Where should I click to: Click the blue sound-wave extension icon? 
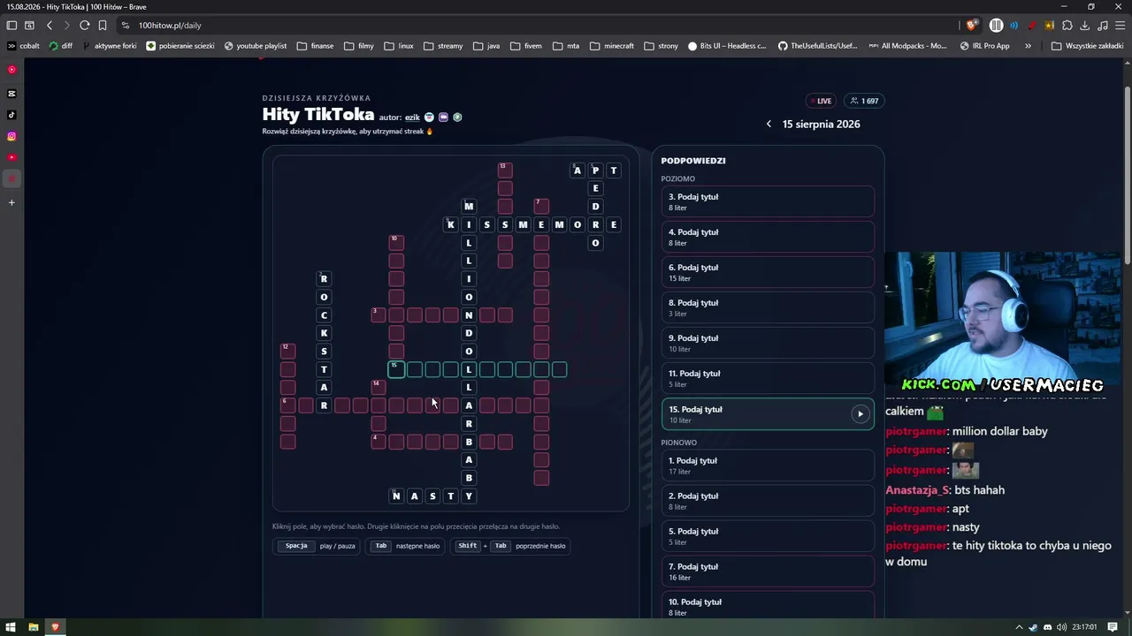[x=1014, y=26]
